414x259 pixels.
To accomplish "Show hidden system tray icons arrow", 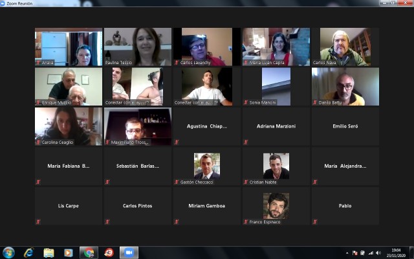I will 347,253.
